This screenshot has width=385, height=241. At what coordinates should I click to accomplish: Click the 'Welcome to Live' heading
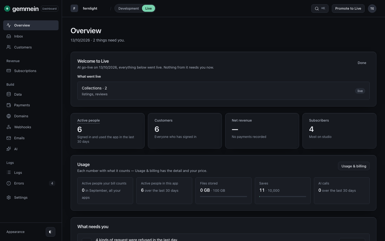pos(93,61)
